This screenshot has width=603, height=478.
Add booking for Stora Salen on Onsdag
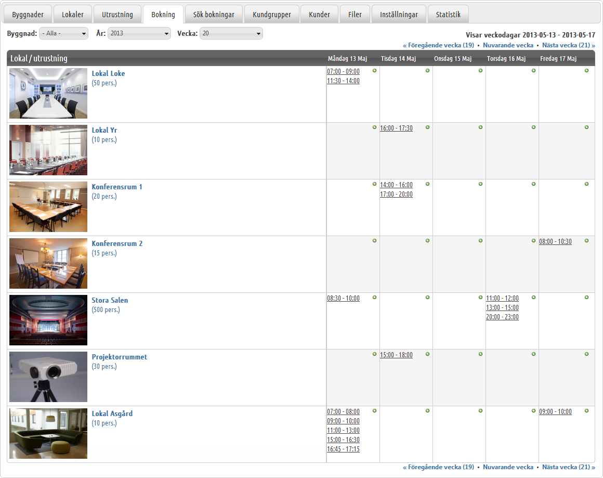[x=481, y=297]
